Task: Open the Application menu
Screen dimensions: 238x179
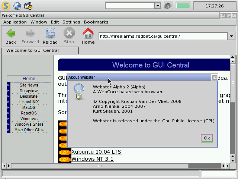Action: [15, 22]
